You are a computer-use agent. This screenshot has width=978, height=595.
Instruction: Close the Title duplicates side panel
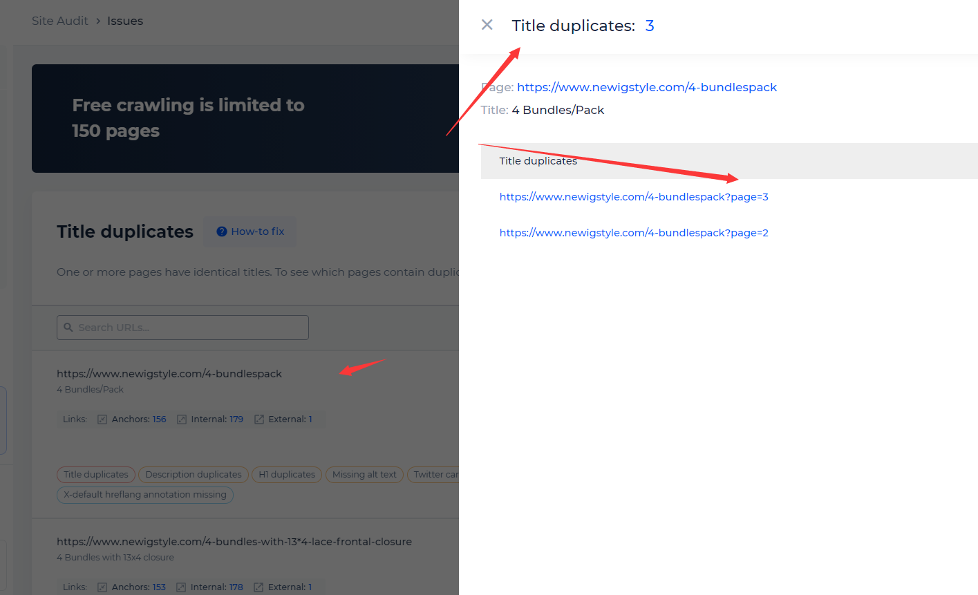487,25
